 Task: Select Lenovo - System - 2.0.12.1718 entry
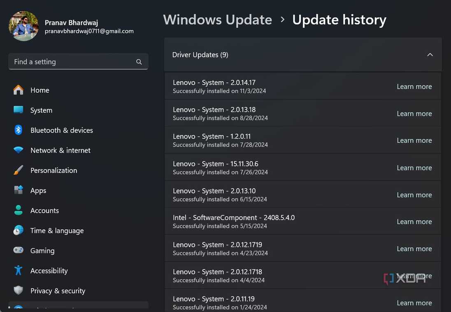303,275
